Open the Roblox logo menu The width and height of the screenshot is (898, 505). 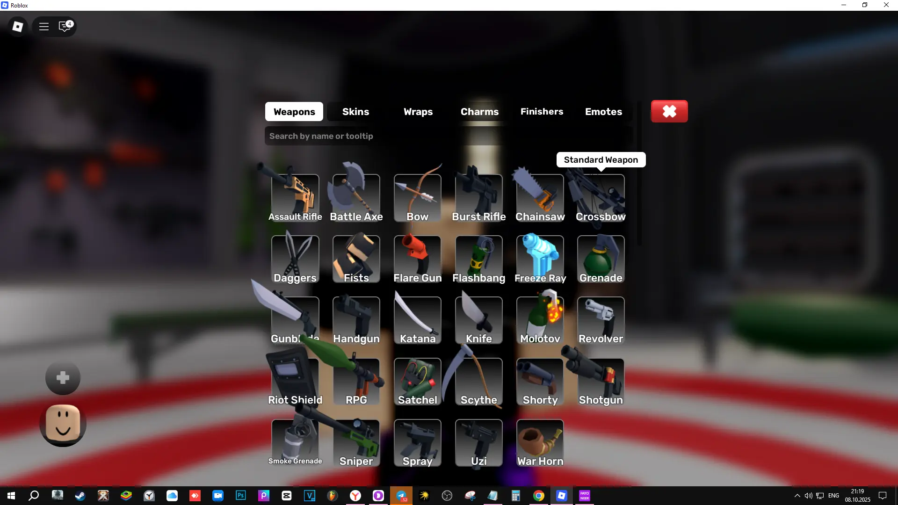[x=18, y=27]
